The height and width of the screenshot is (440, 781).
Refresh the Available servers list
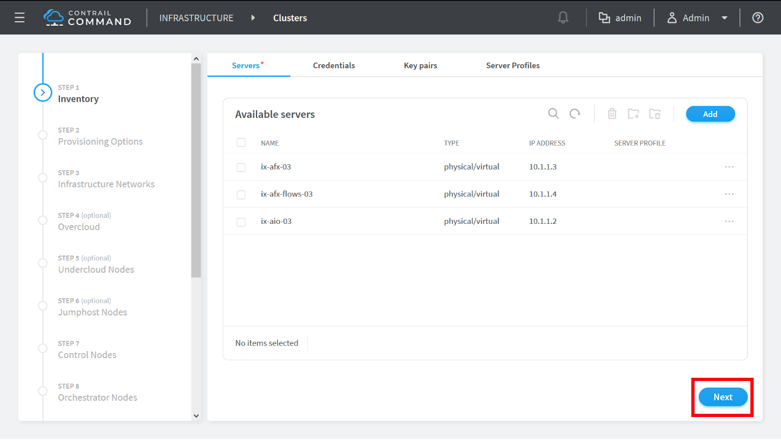pos(575,114)
